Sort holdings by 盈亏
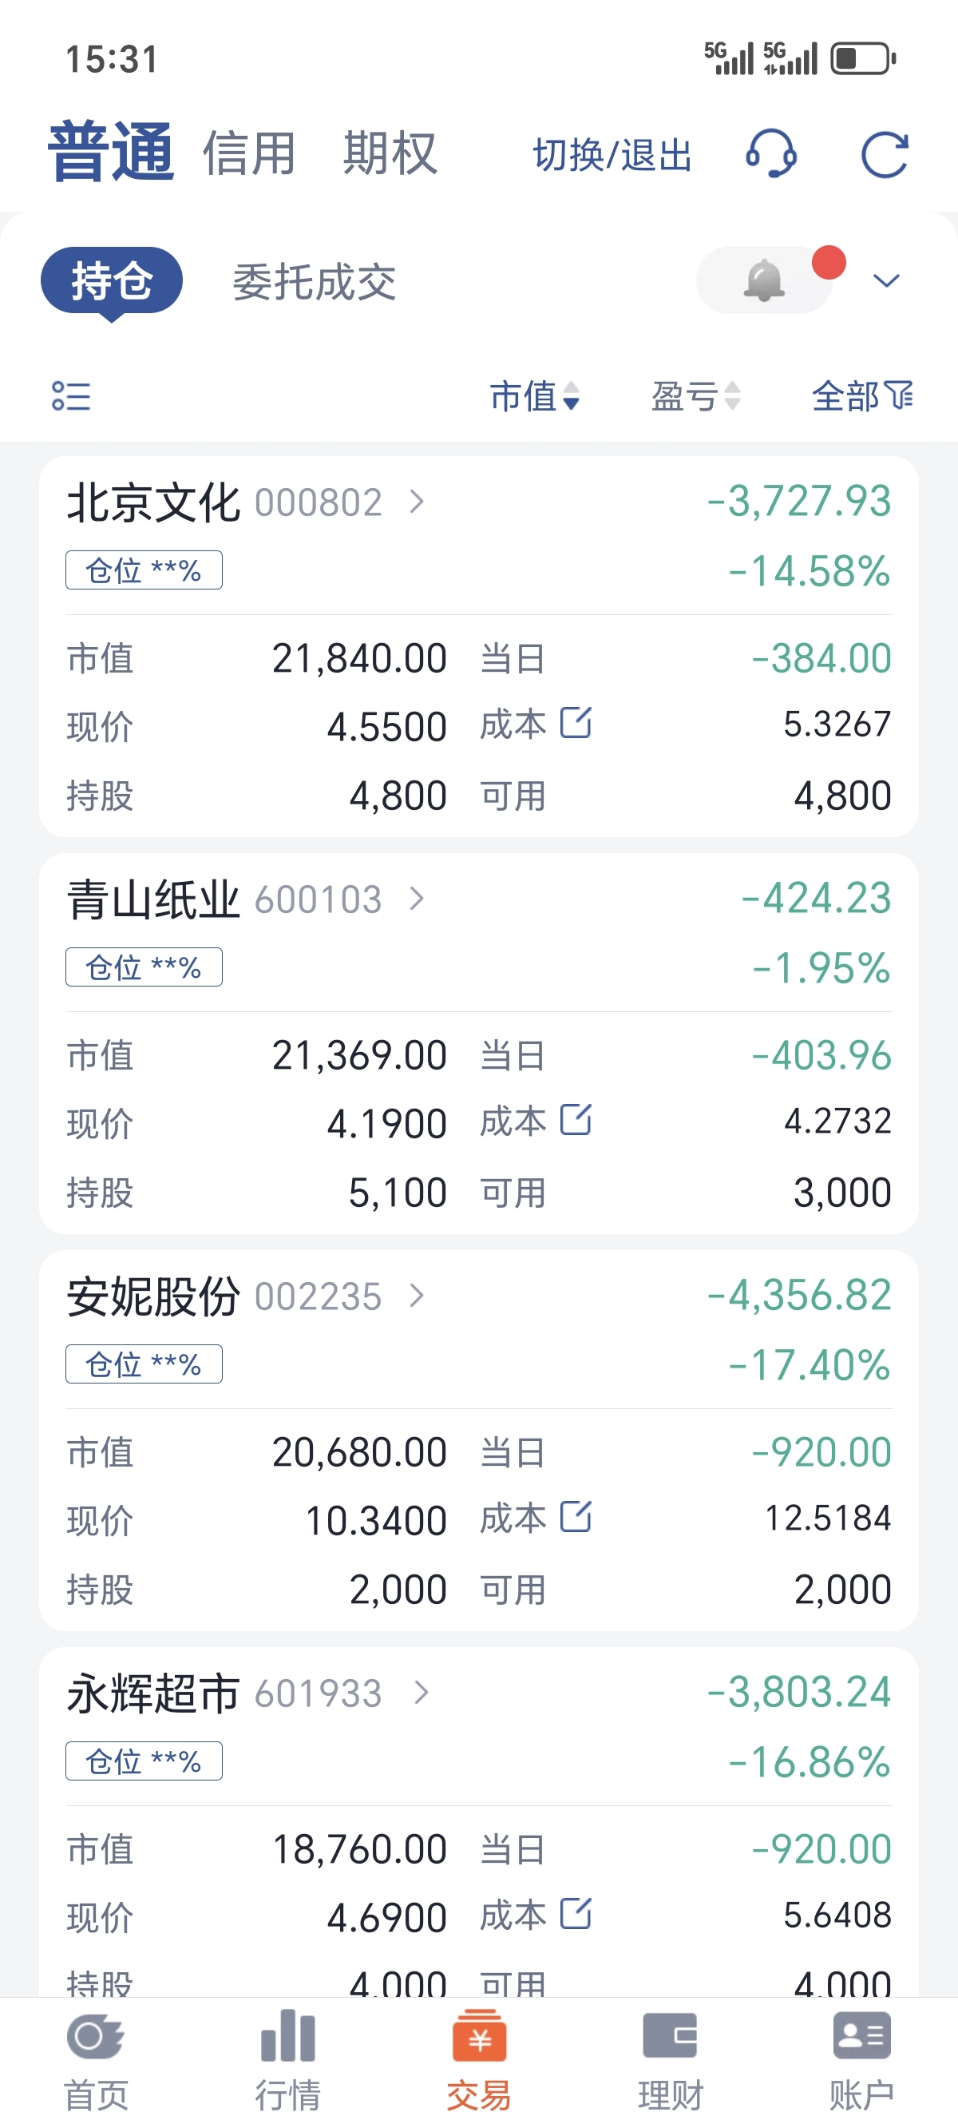Viewport: 958px width, 2128px height. coord(695,395)
